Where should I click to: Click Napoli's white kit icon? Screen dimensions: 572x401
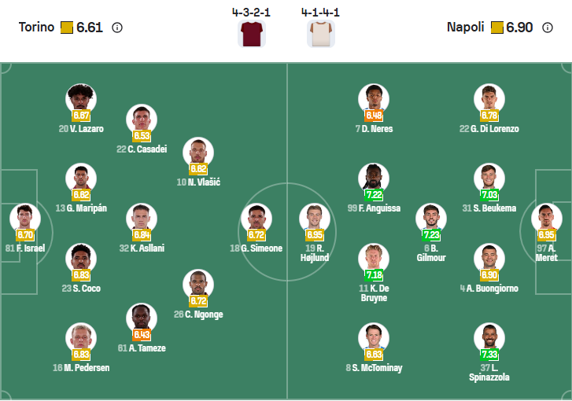(320, 34)
